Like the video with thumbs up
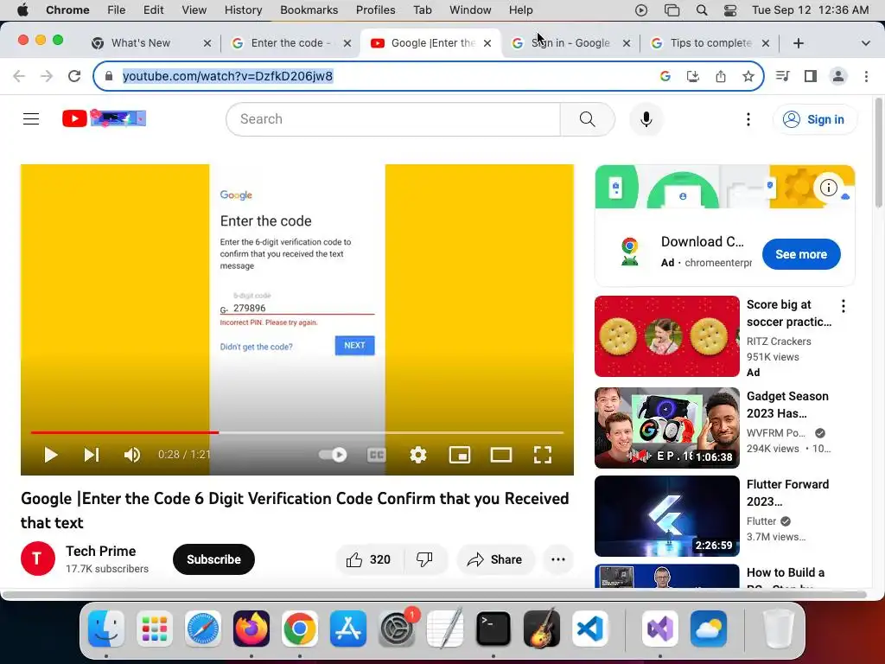The image size is (885, 664). click(x=369, y=559)
